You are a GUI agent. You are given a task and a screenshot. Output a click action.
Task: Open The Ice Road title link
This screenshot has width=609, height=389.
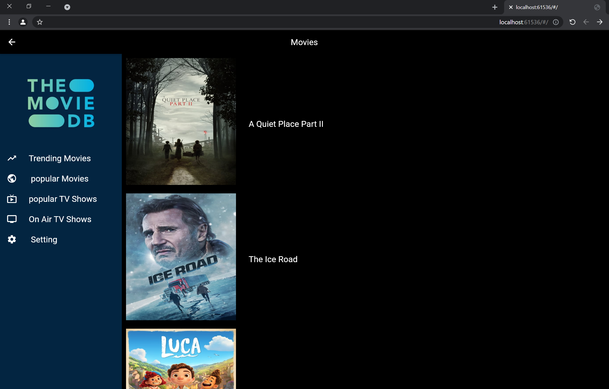click(273, 259)
